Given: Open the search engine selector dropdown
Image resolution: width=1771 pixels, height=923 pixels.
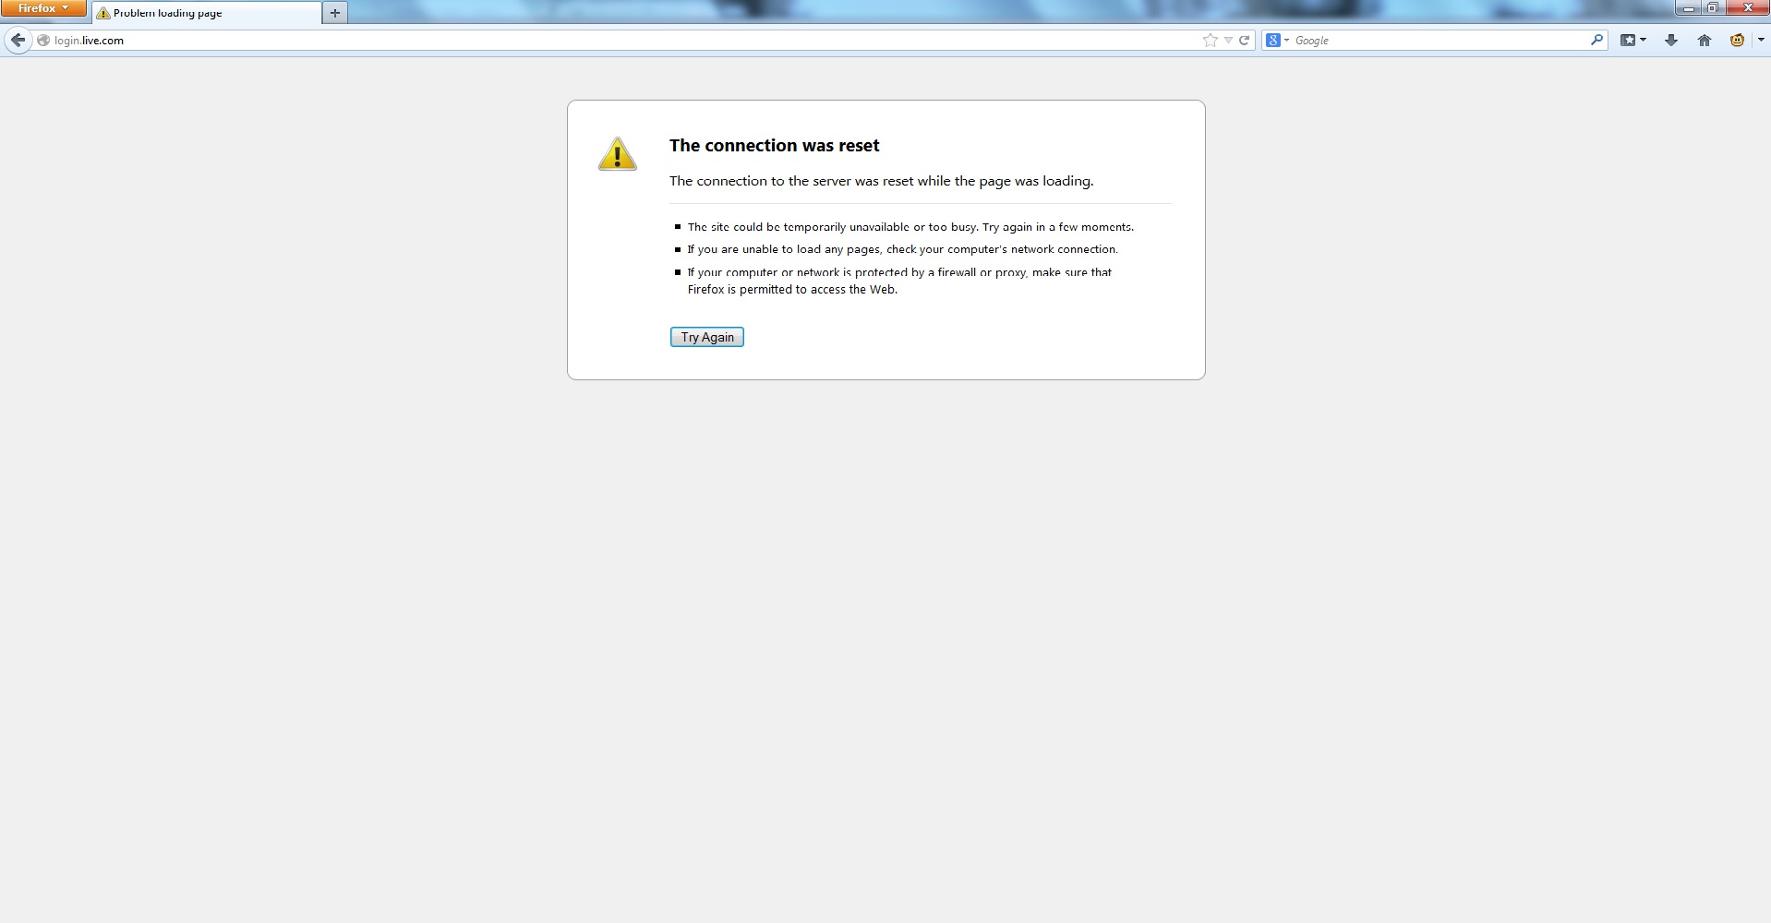Looking at the screenshot, I should coord(1278,40).
